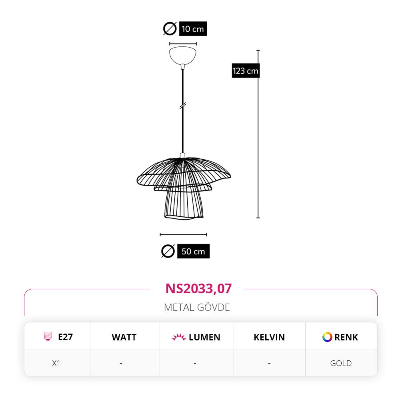
Task: Click the wire lampshade drawing
Action: (184, 186)
